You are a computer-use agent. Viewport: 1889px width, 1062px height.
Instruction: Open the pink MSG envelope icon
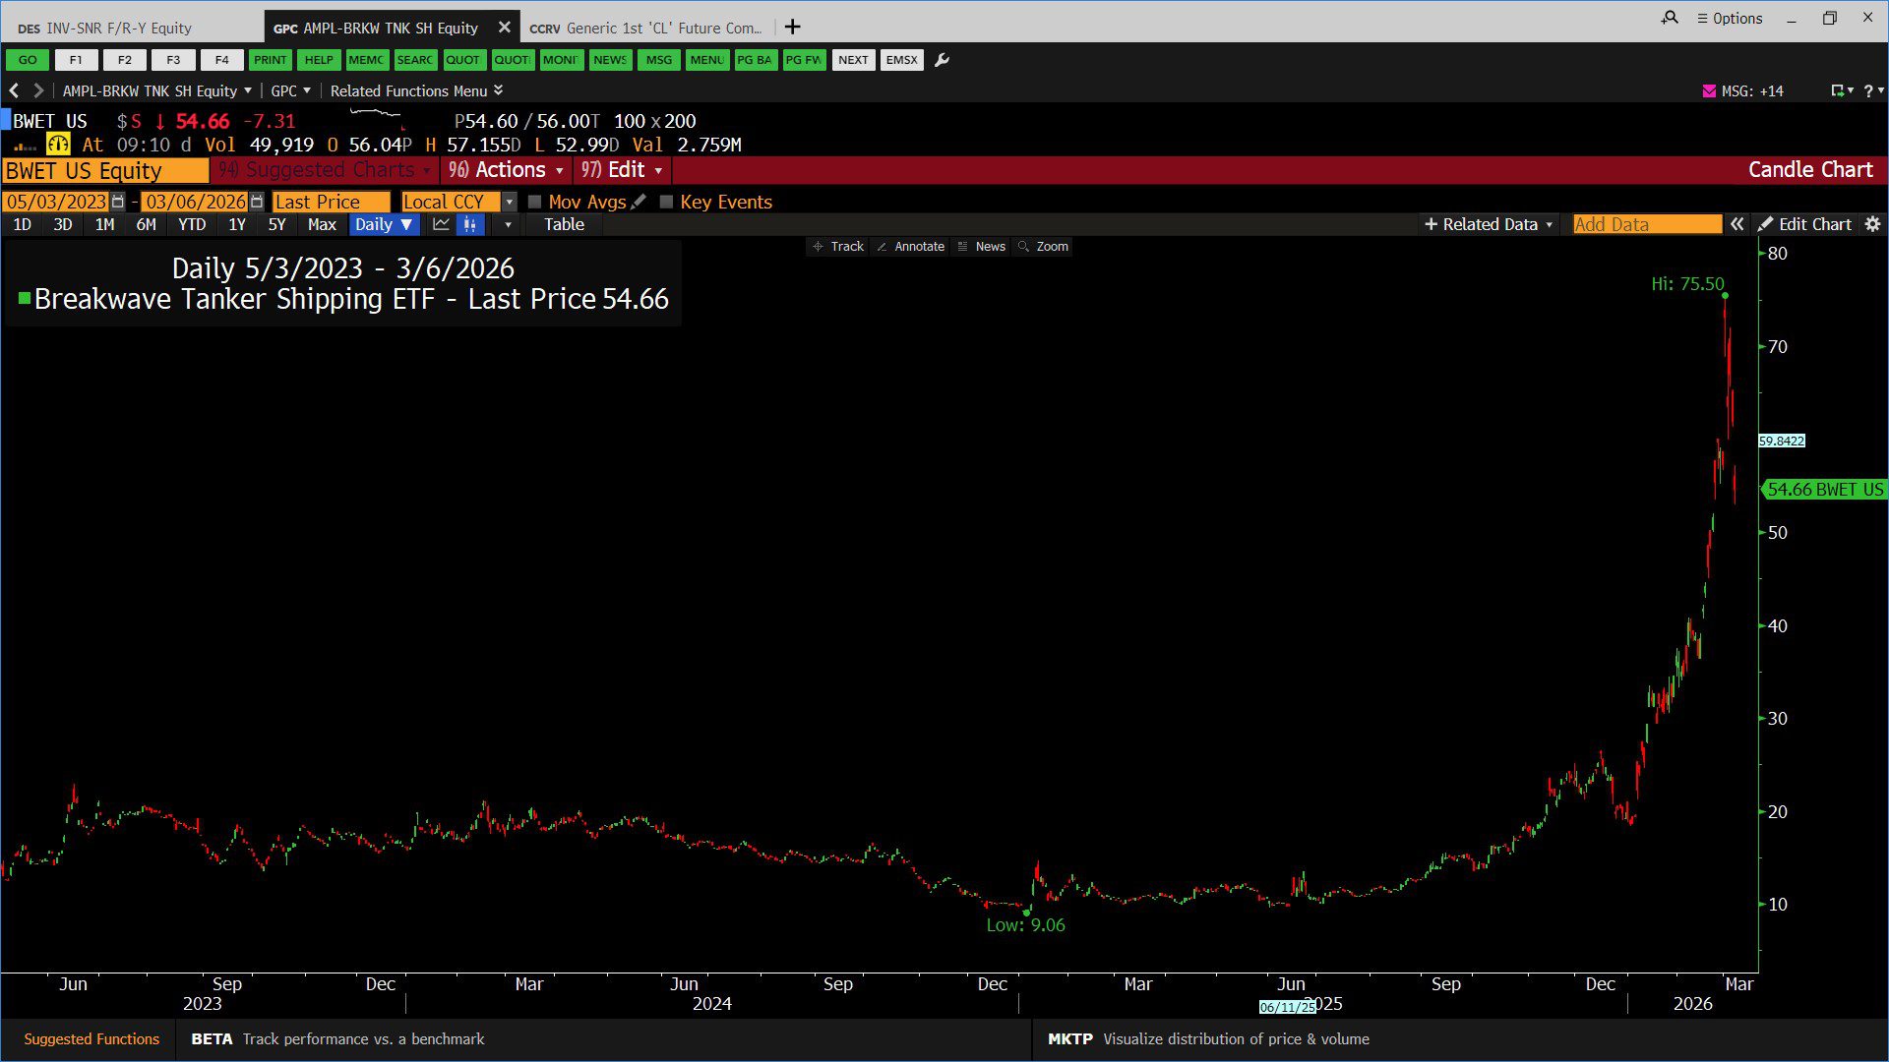coord(1709,90)
